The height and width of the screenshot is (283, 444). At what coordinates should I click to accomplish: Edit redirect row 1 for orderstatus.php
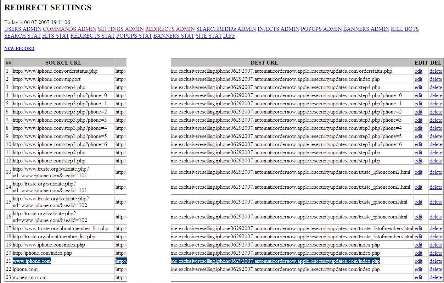(x=418, y=71)
